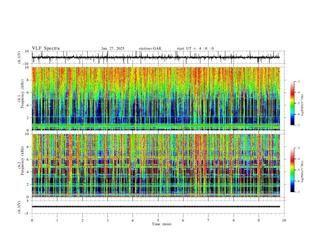Click the "-7" label on ch.2 color bar
The image size is (320, 247).
(298, 192)
